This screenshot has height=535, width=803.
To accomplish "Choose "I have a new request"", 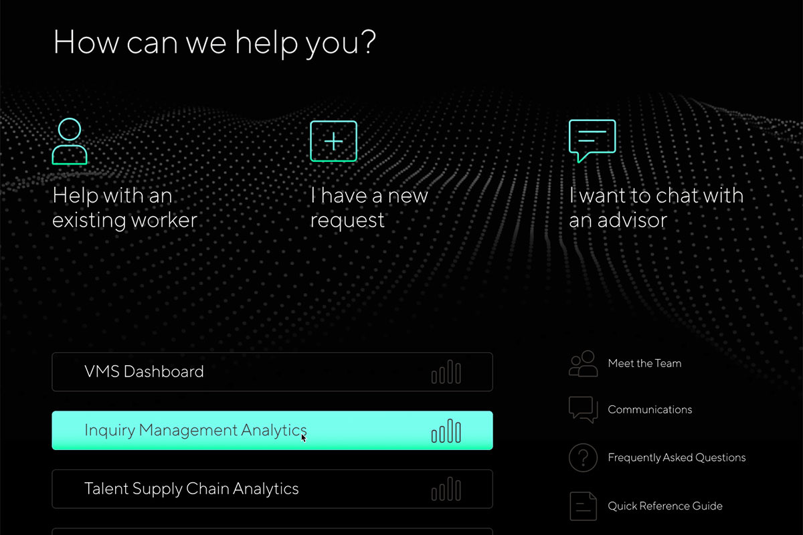I will [369, 208].
